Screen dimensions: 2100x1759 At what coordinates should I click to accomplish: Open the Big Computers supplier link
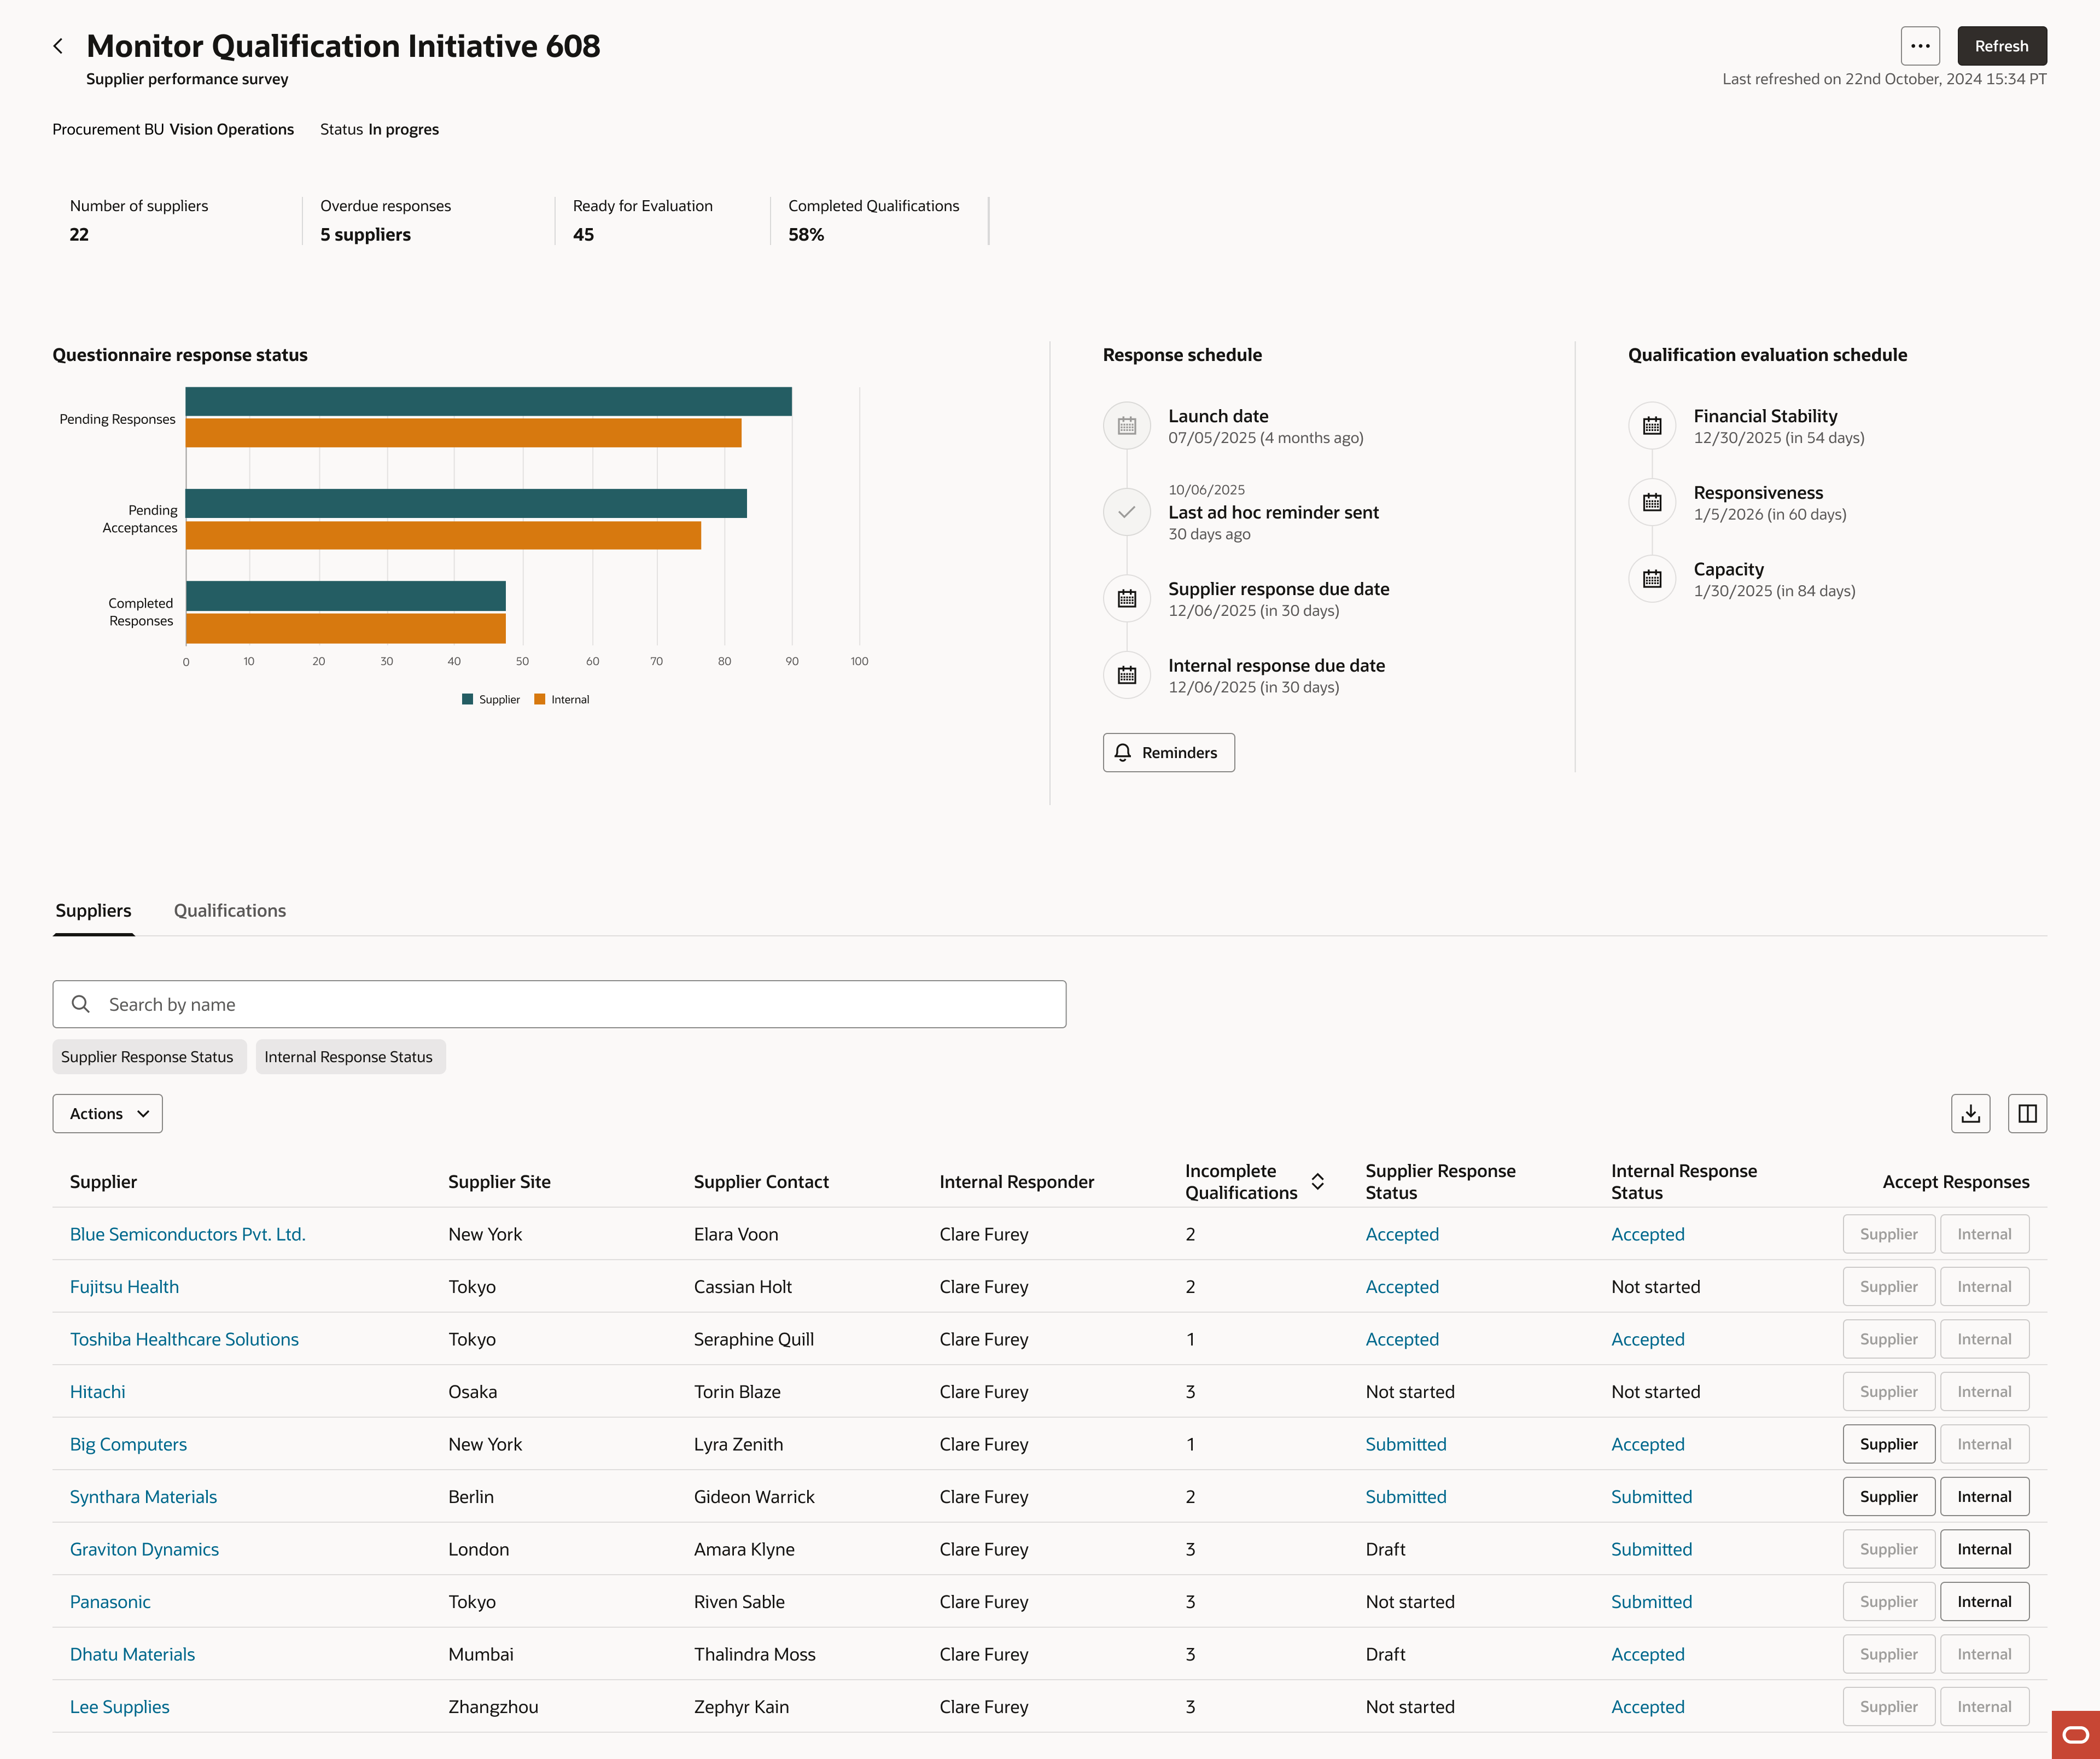click(128, 1444)
